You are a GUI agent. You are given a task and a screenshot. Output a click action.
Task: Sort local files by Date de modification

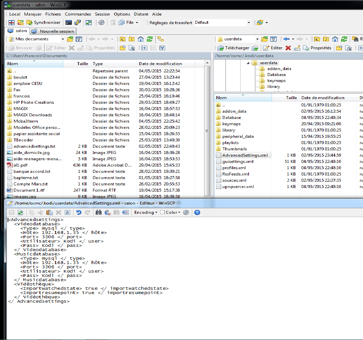[x=165, y=63]
